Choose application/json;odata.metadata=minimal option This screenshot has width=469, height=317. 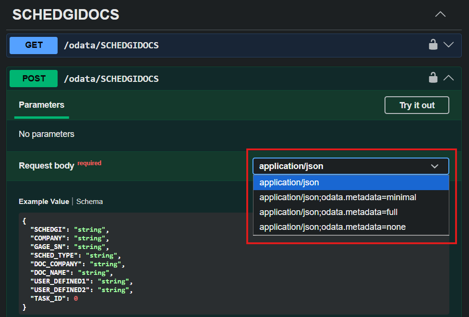pos(351,197)
